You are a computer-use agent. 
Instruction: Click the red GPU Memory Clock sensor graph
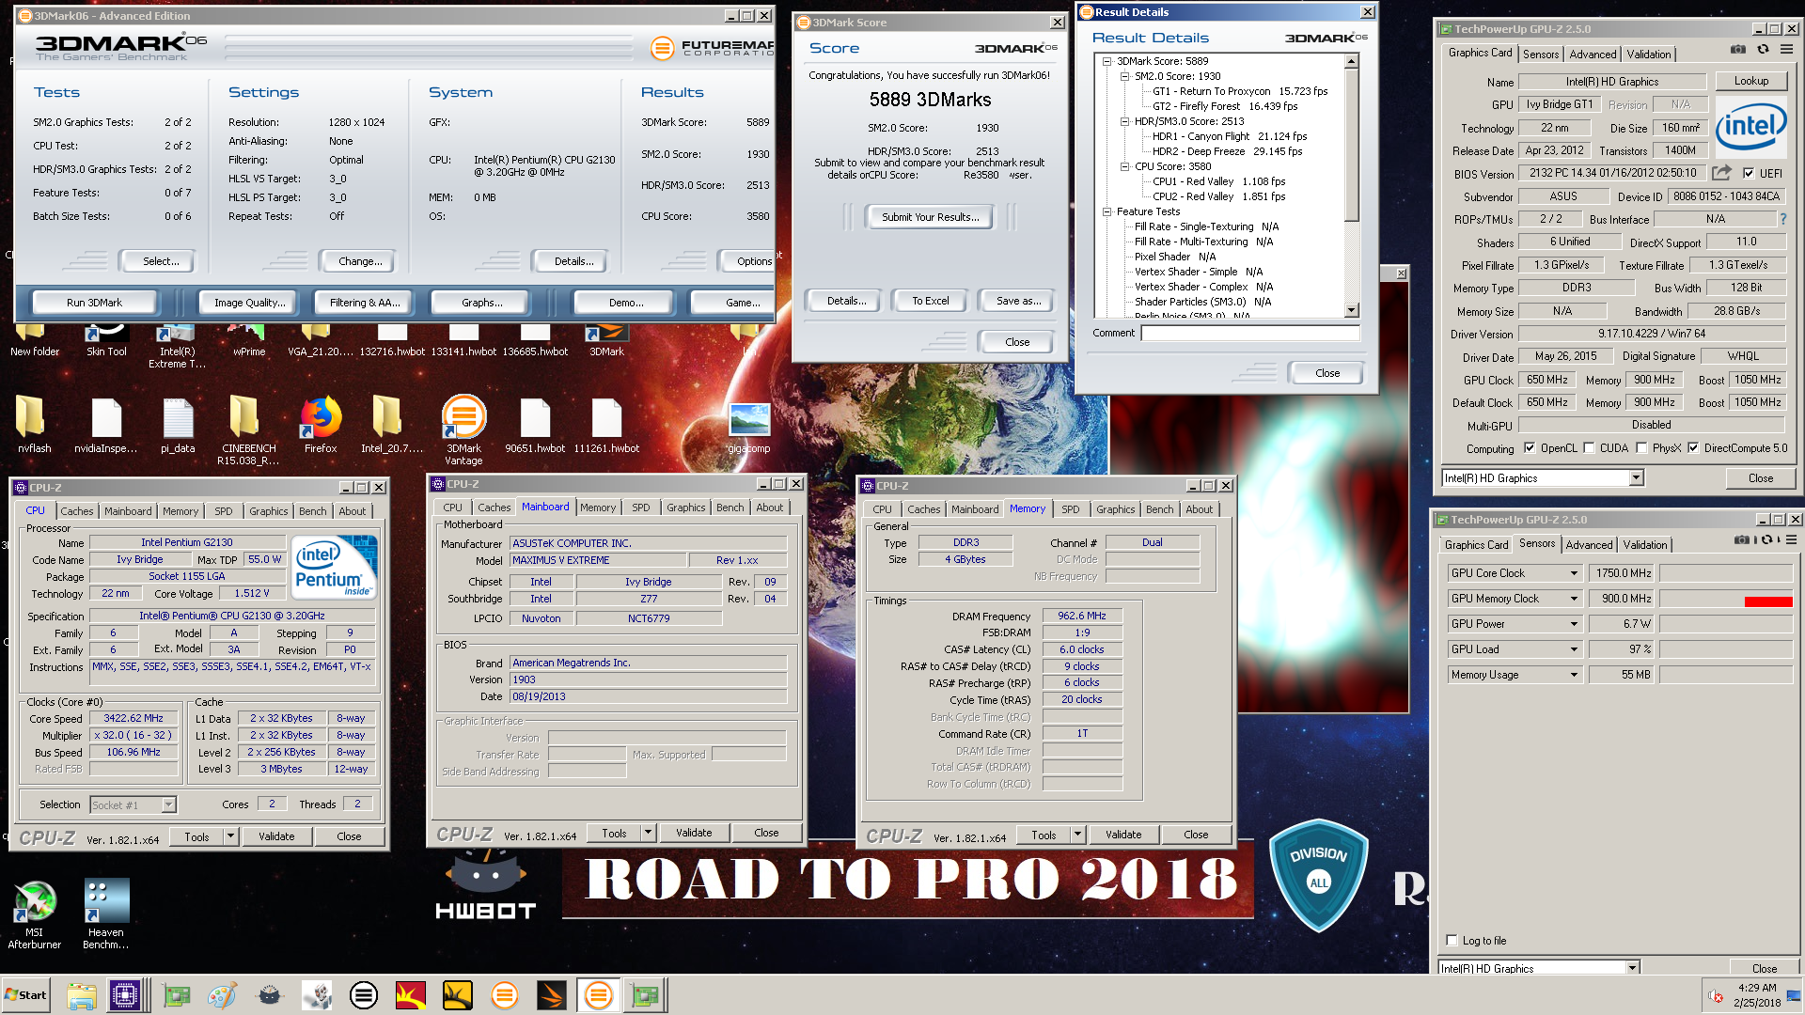1725,599
